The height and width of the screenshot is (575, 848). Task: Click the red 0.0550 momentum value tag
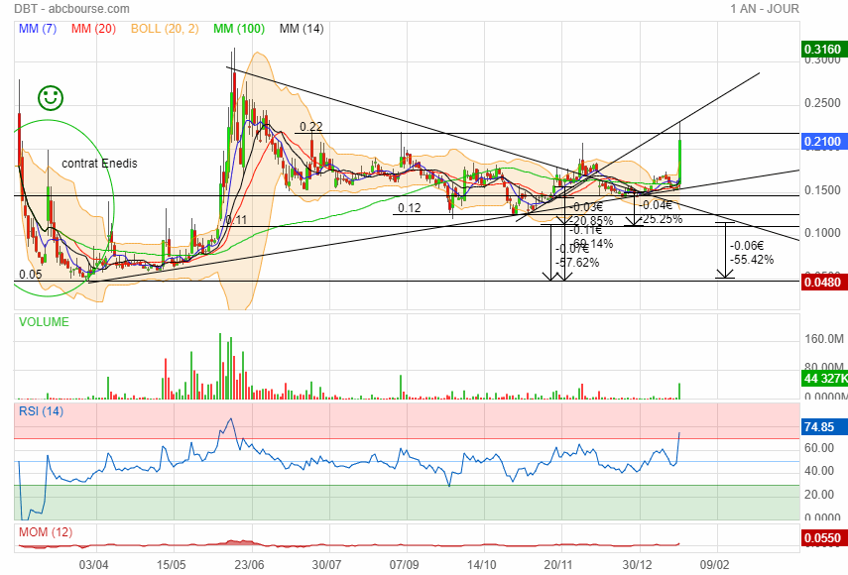point(822,538)
